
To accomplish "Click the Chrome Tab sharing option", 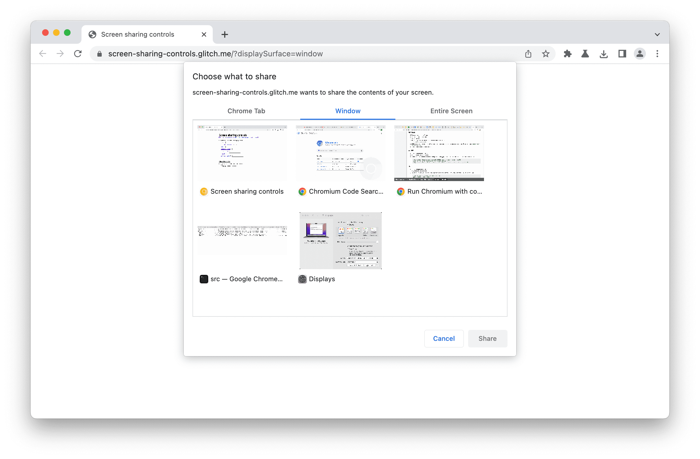I will (x=246, y=111).
